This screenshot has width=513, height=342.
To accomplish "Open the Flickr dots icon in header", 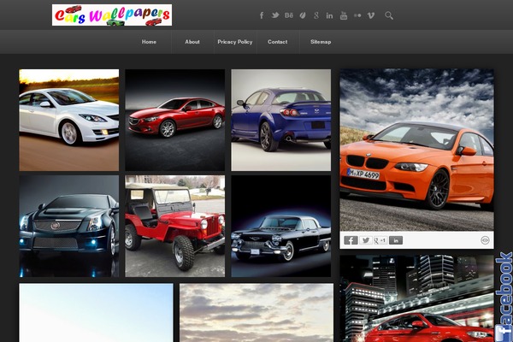I will (x=357, y=15).
